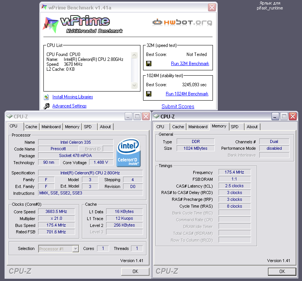302x281 pixels.
Task: Click the Install Missing Libraries icon
Action: pos(46,97)
